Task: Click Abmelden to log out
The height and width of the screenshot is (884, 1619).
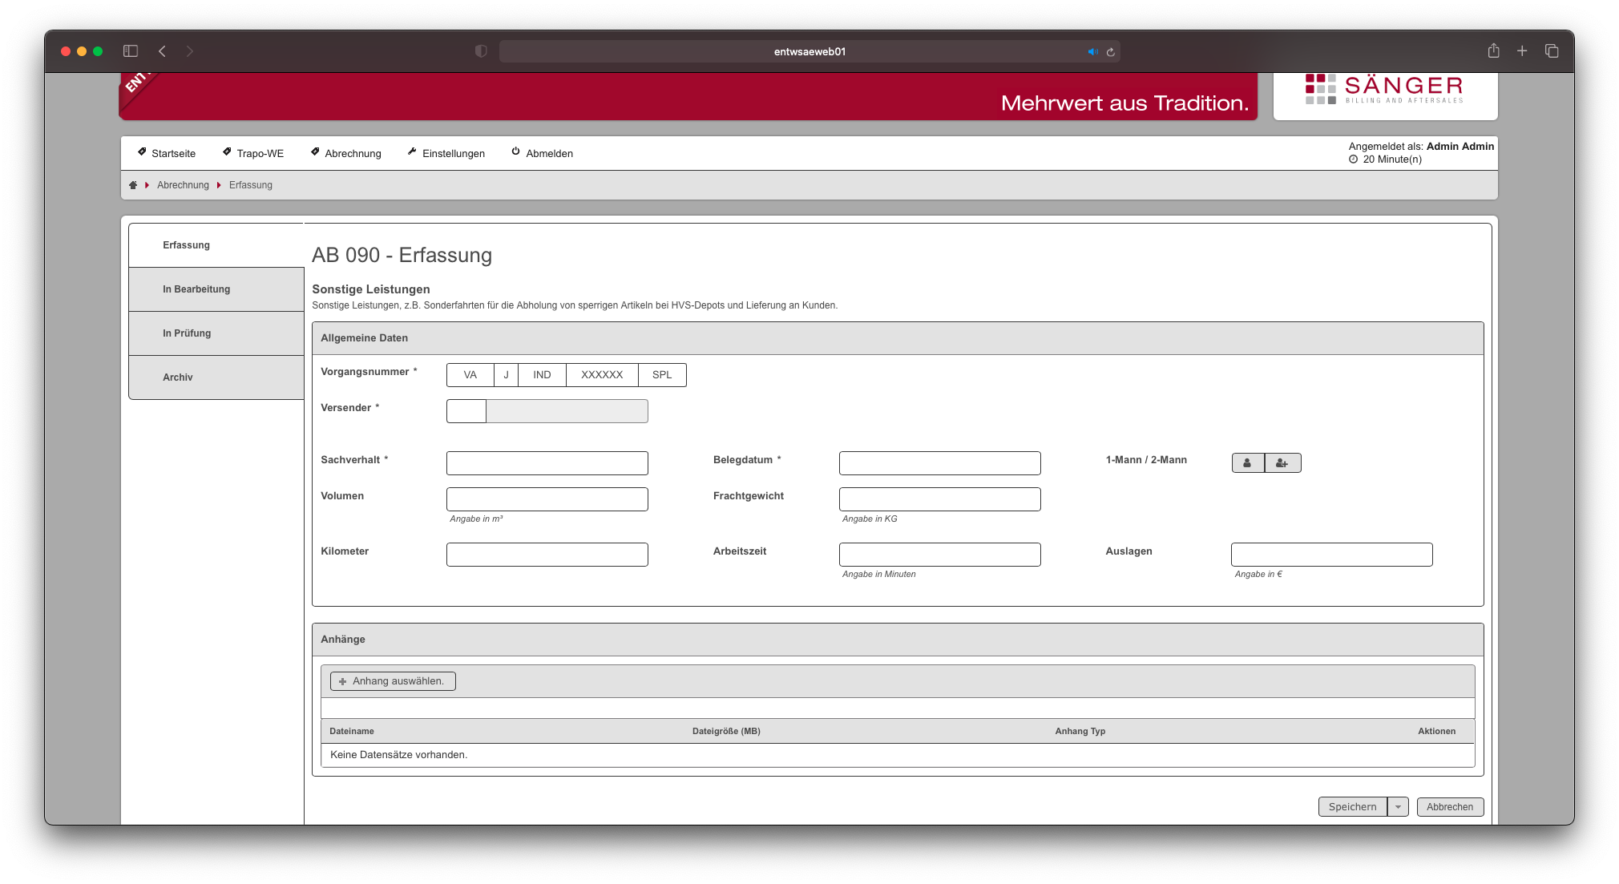Action: click(x=543, y=153)
